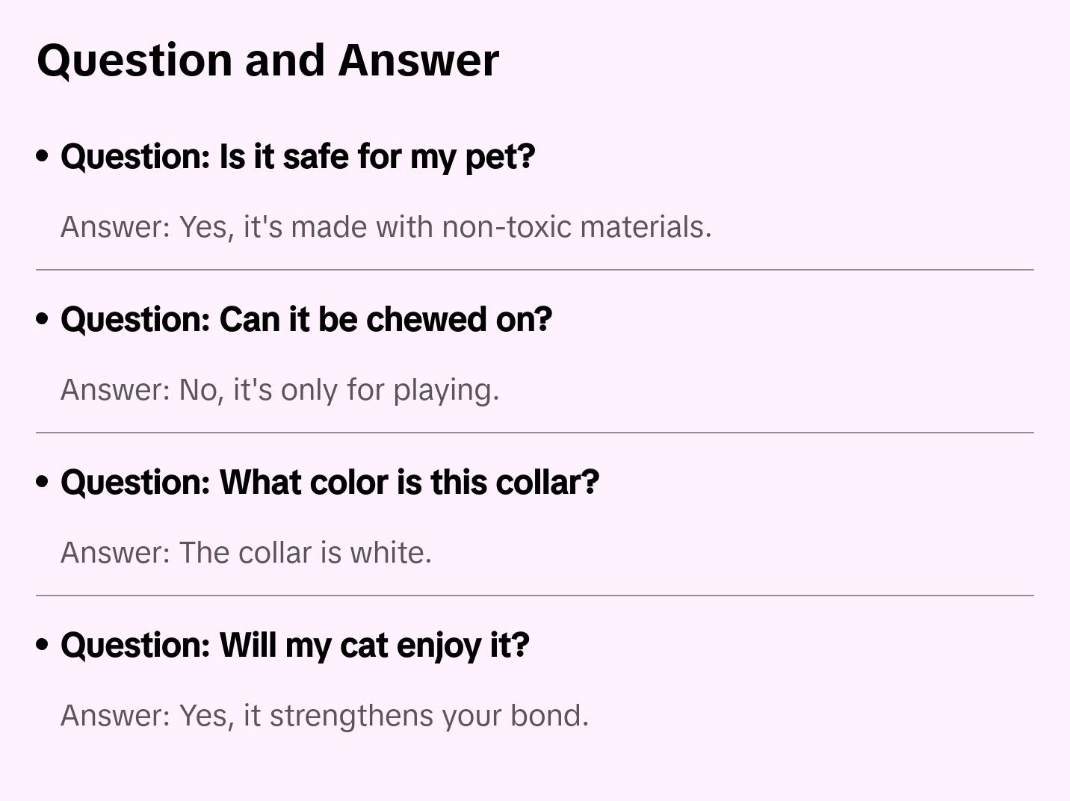This screenshot has height=801, width=1070.
Task: Click the divider below the "only for playing" answer
Action: coord(535,433)
